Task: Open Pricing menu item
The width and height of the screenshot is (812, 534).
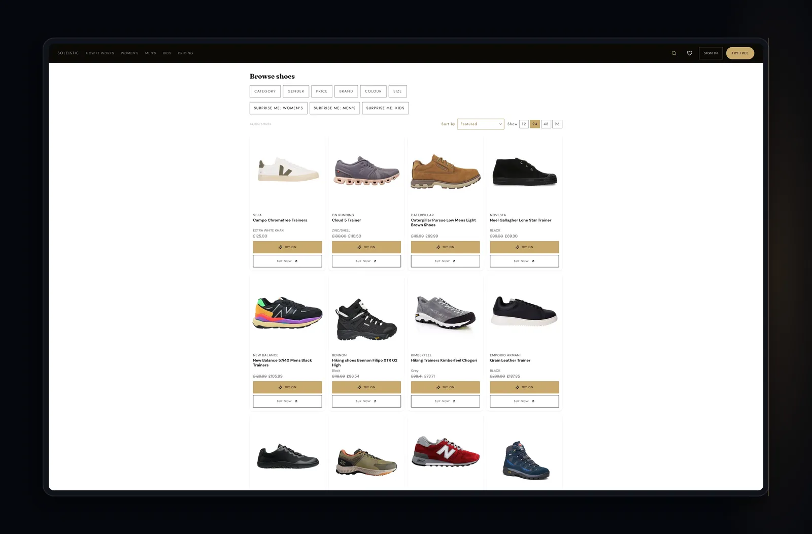Action: (x=185, y=53)
